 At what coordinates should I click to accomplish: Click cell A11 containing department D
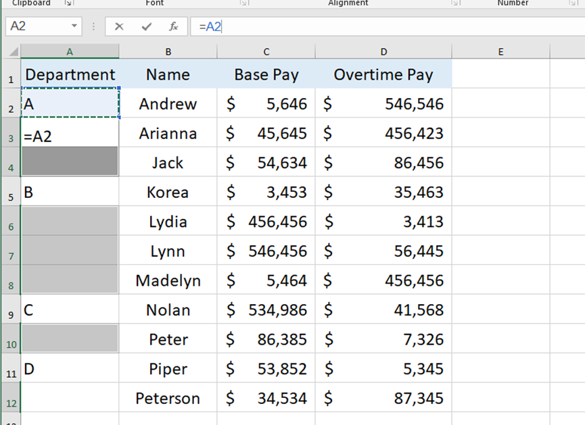[70, 368]
